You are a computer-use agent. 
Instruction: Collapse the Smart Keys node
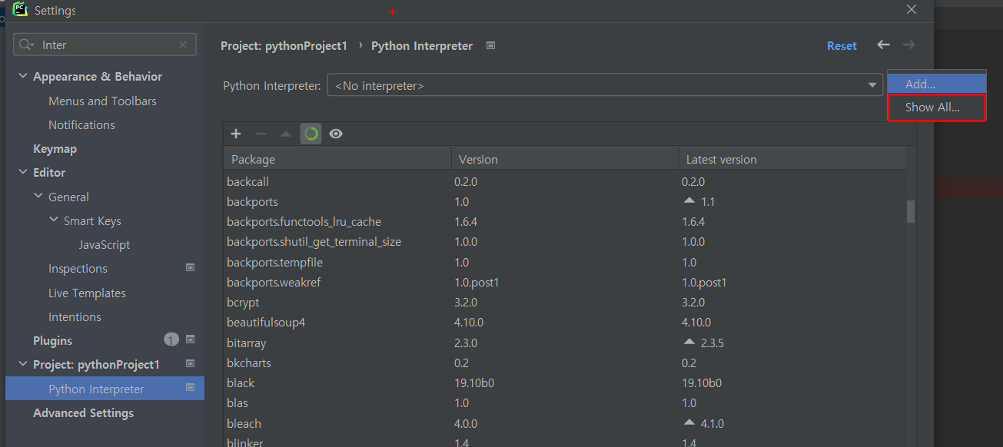(54, 220)
